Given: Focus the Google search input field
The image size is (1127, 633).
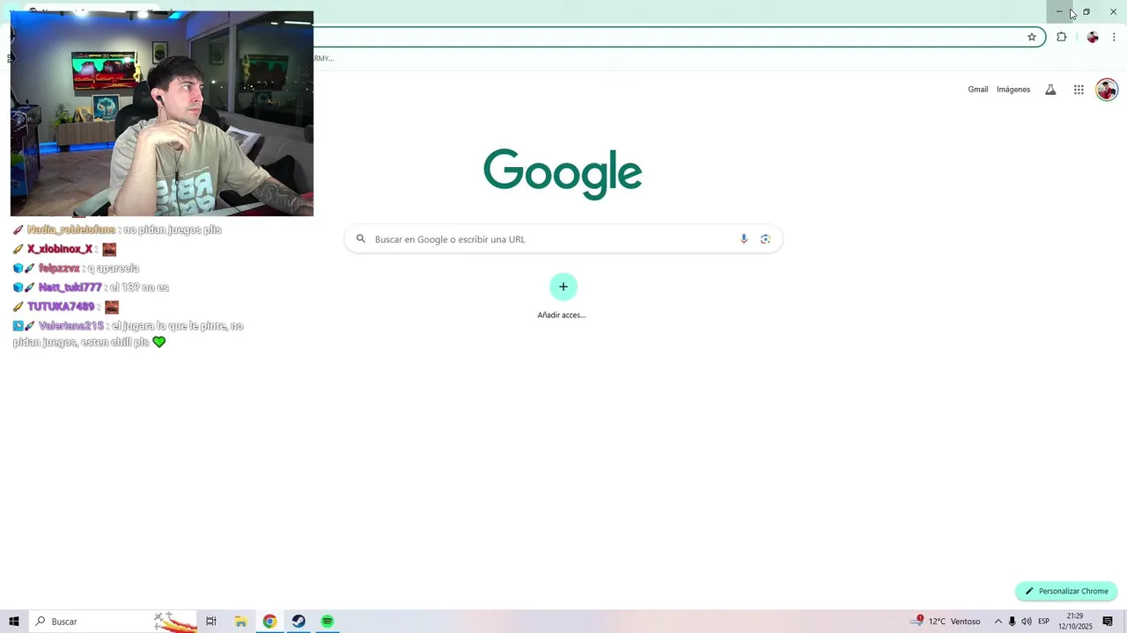Looking at the screenshot, I should pyautogui.click(x=563, y=239).
